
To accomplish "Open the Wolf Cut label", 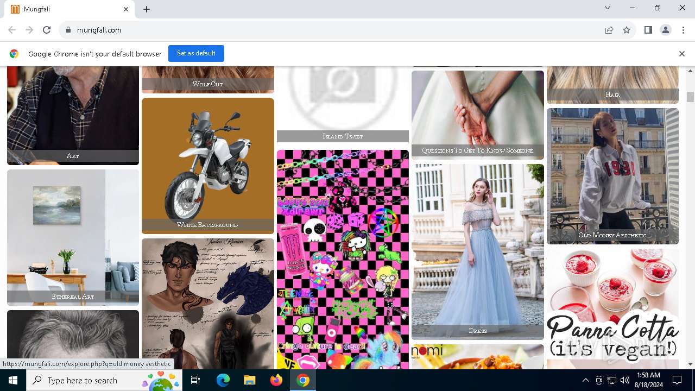I will [x=208, y=84].
